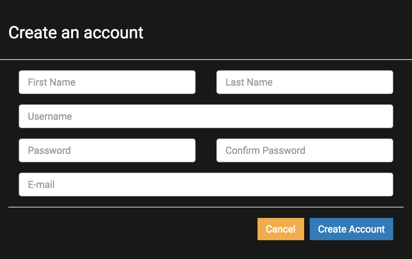This screenshot has width=412, height=259.
Task: Focus the Last Name text box
Action: click(x=305, y=82)
